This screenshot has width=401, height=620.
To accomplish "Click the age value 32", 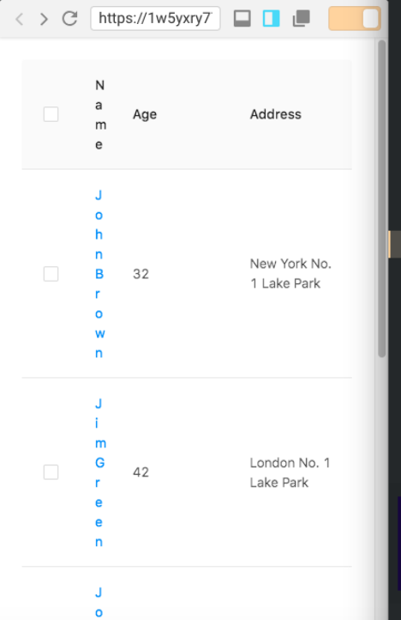I will [x=141, y=274].
